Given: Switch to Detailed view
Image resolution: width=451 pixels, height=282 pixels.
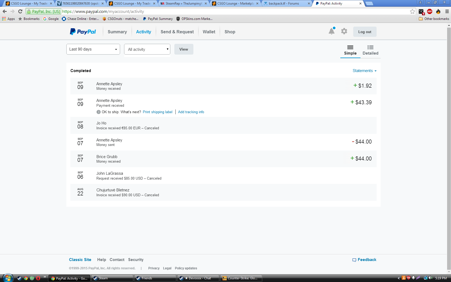Looking at the screenshot, I should 370,50.
